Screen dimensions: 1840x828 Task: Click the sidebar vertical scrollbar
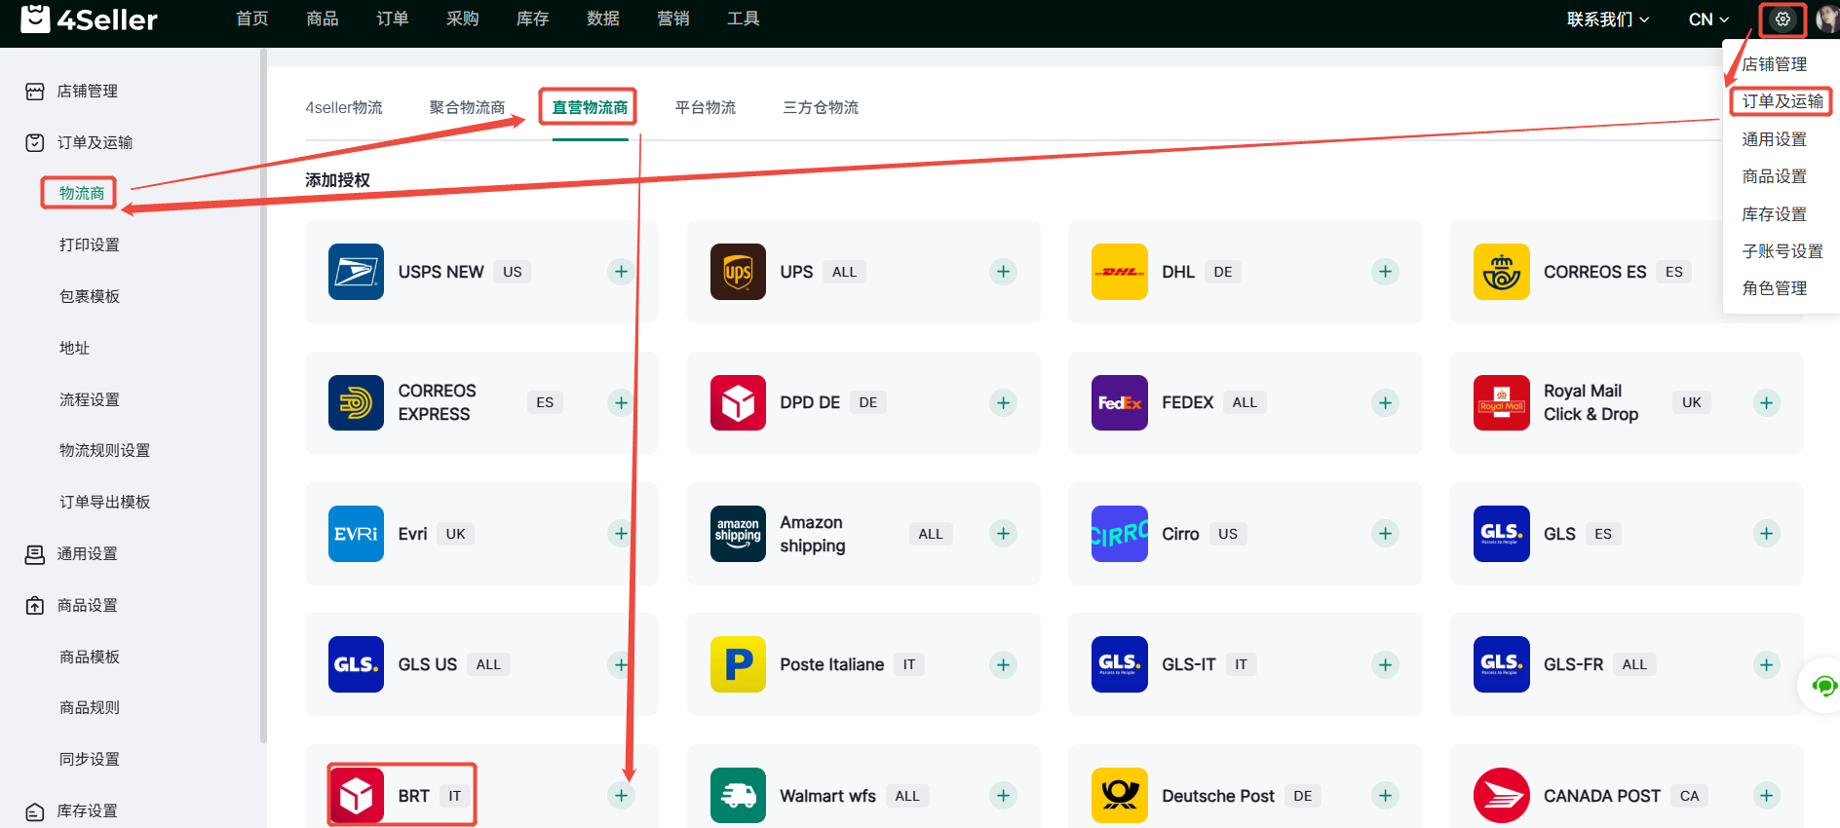point(263,396)
